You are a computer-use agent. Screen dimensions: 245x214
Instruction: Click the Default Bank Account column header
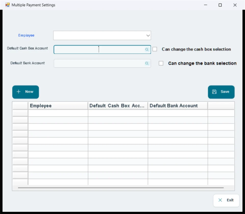178,105
